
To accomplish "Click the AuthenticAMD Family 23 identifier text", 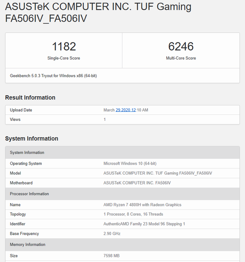I will [x=144, y=224].
